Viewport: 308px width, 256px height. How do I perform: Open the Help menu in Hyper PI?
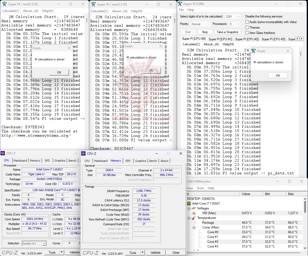click(x=191, y=10)
